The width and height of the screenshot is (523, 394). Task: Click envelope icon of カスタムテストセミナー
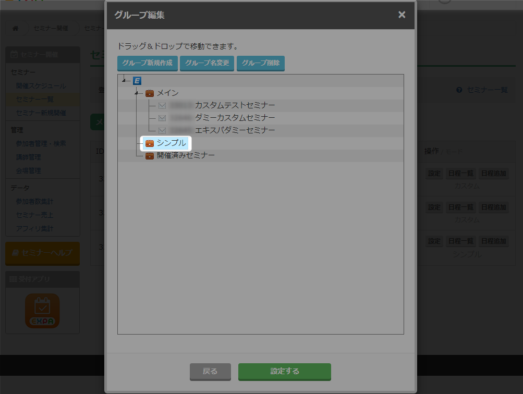pyautogui.click(x=162, y=106)
